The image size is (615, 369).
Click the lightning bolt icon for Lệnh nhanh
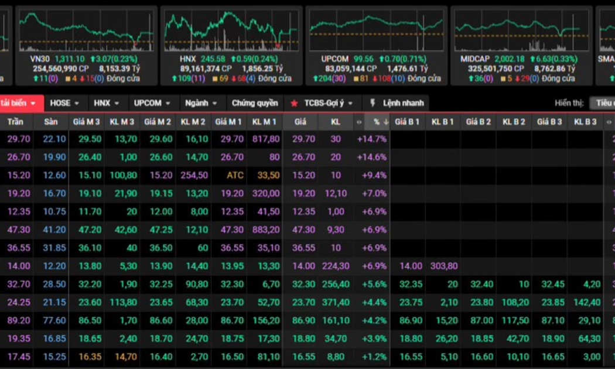point(373,103)
